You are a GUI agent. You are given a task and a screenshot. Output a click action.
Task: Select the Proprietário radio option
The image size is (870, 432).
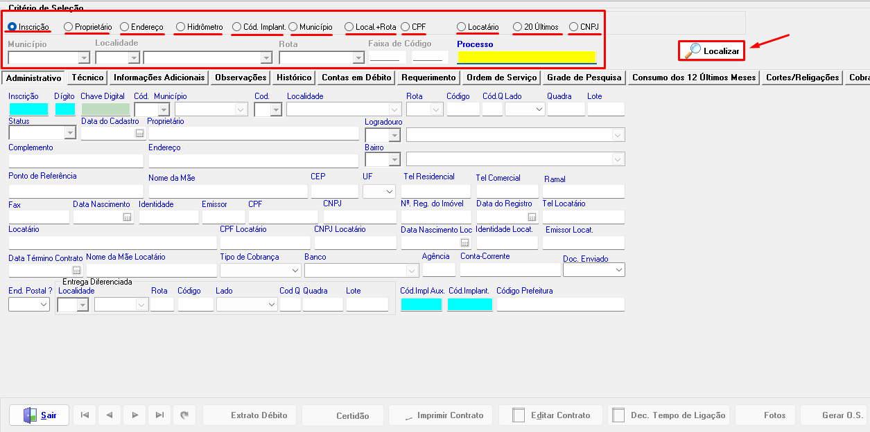pos(69,27)
